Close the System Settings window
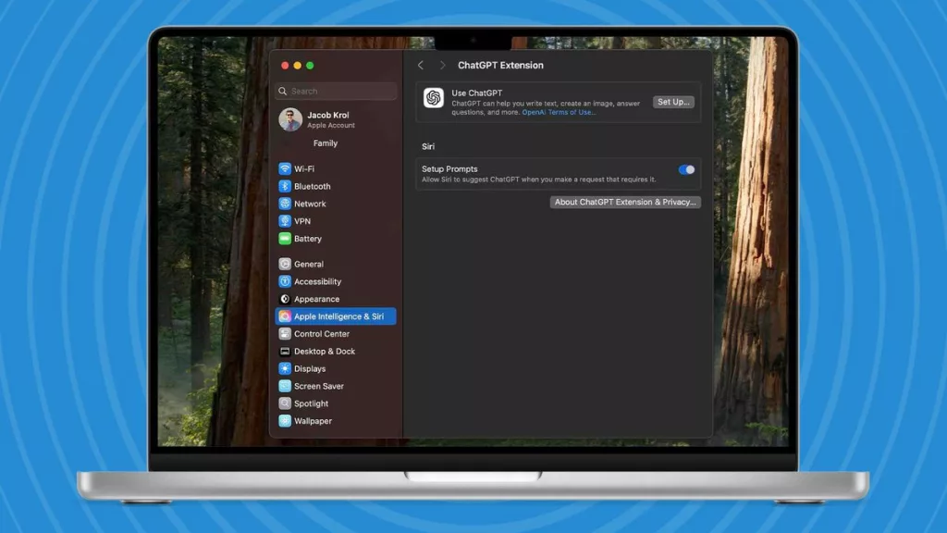The height and width of the screenshot is (533, 947). pyautogui.click(x=285, y=66)
